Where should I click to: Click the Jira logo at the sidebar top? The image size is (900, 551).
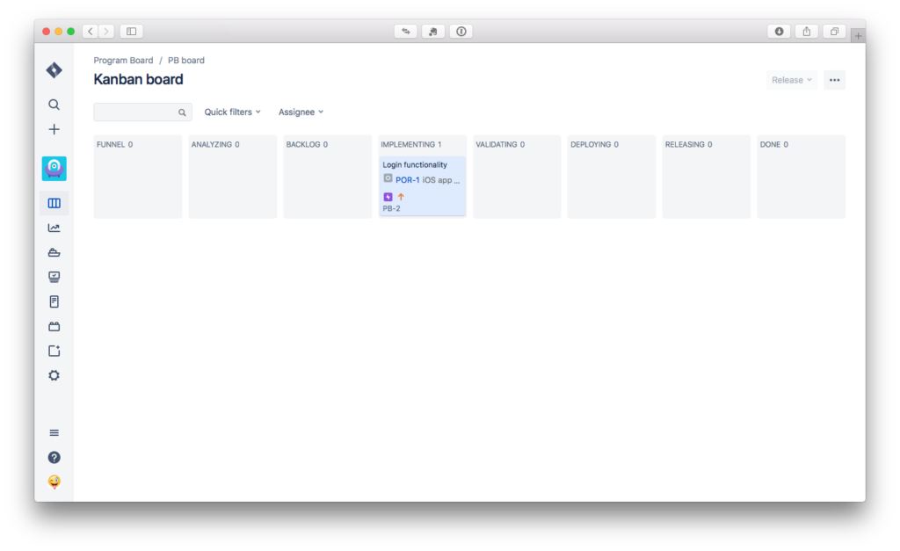pyautogui.click(x=54, y=70)
